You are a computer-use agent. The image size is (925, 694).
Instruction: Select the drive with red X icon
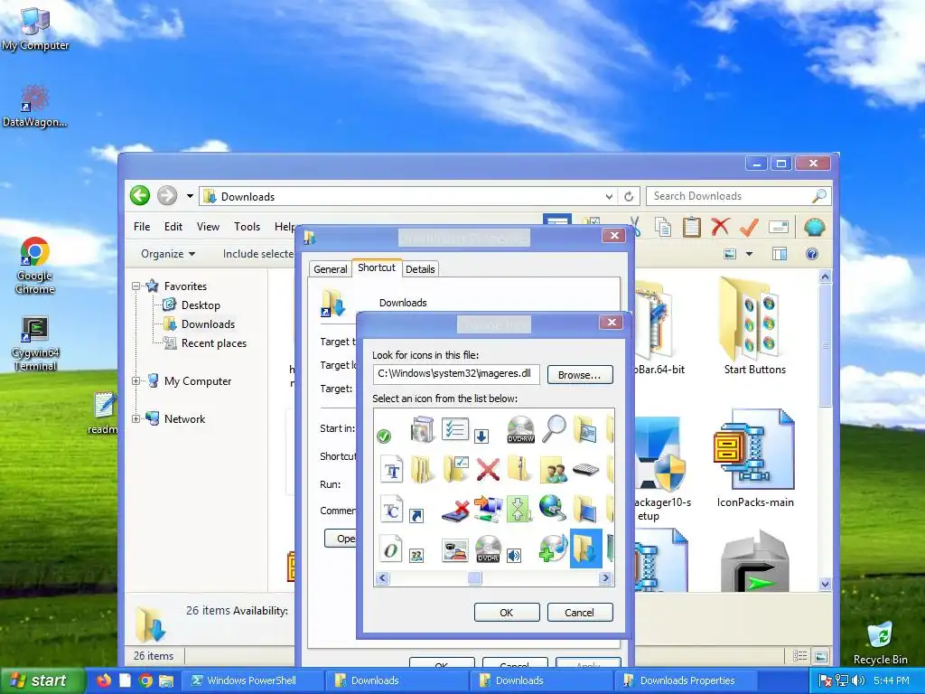point(455,510)
